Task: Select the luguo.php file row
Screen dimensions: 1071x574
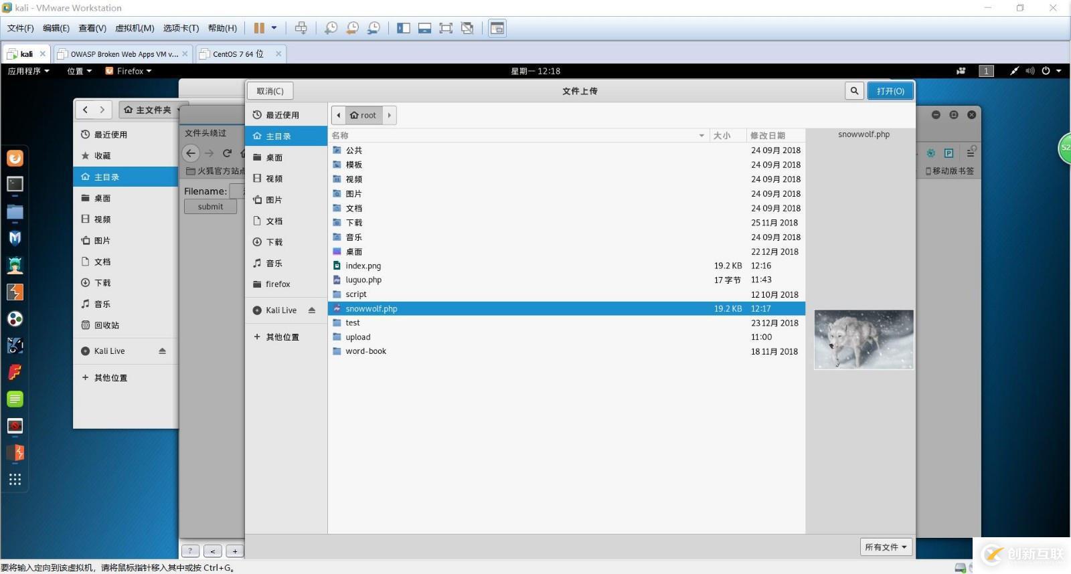Action: 566,280
